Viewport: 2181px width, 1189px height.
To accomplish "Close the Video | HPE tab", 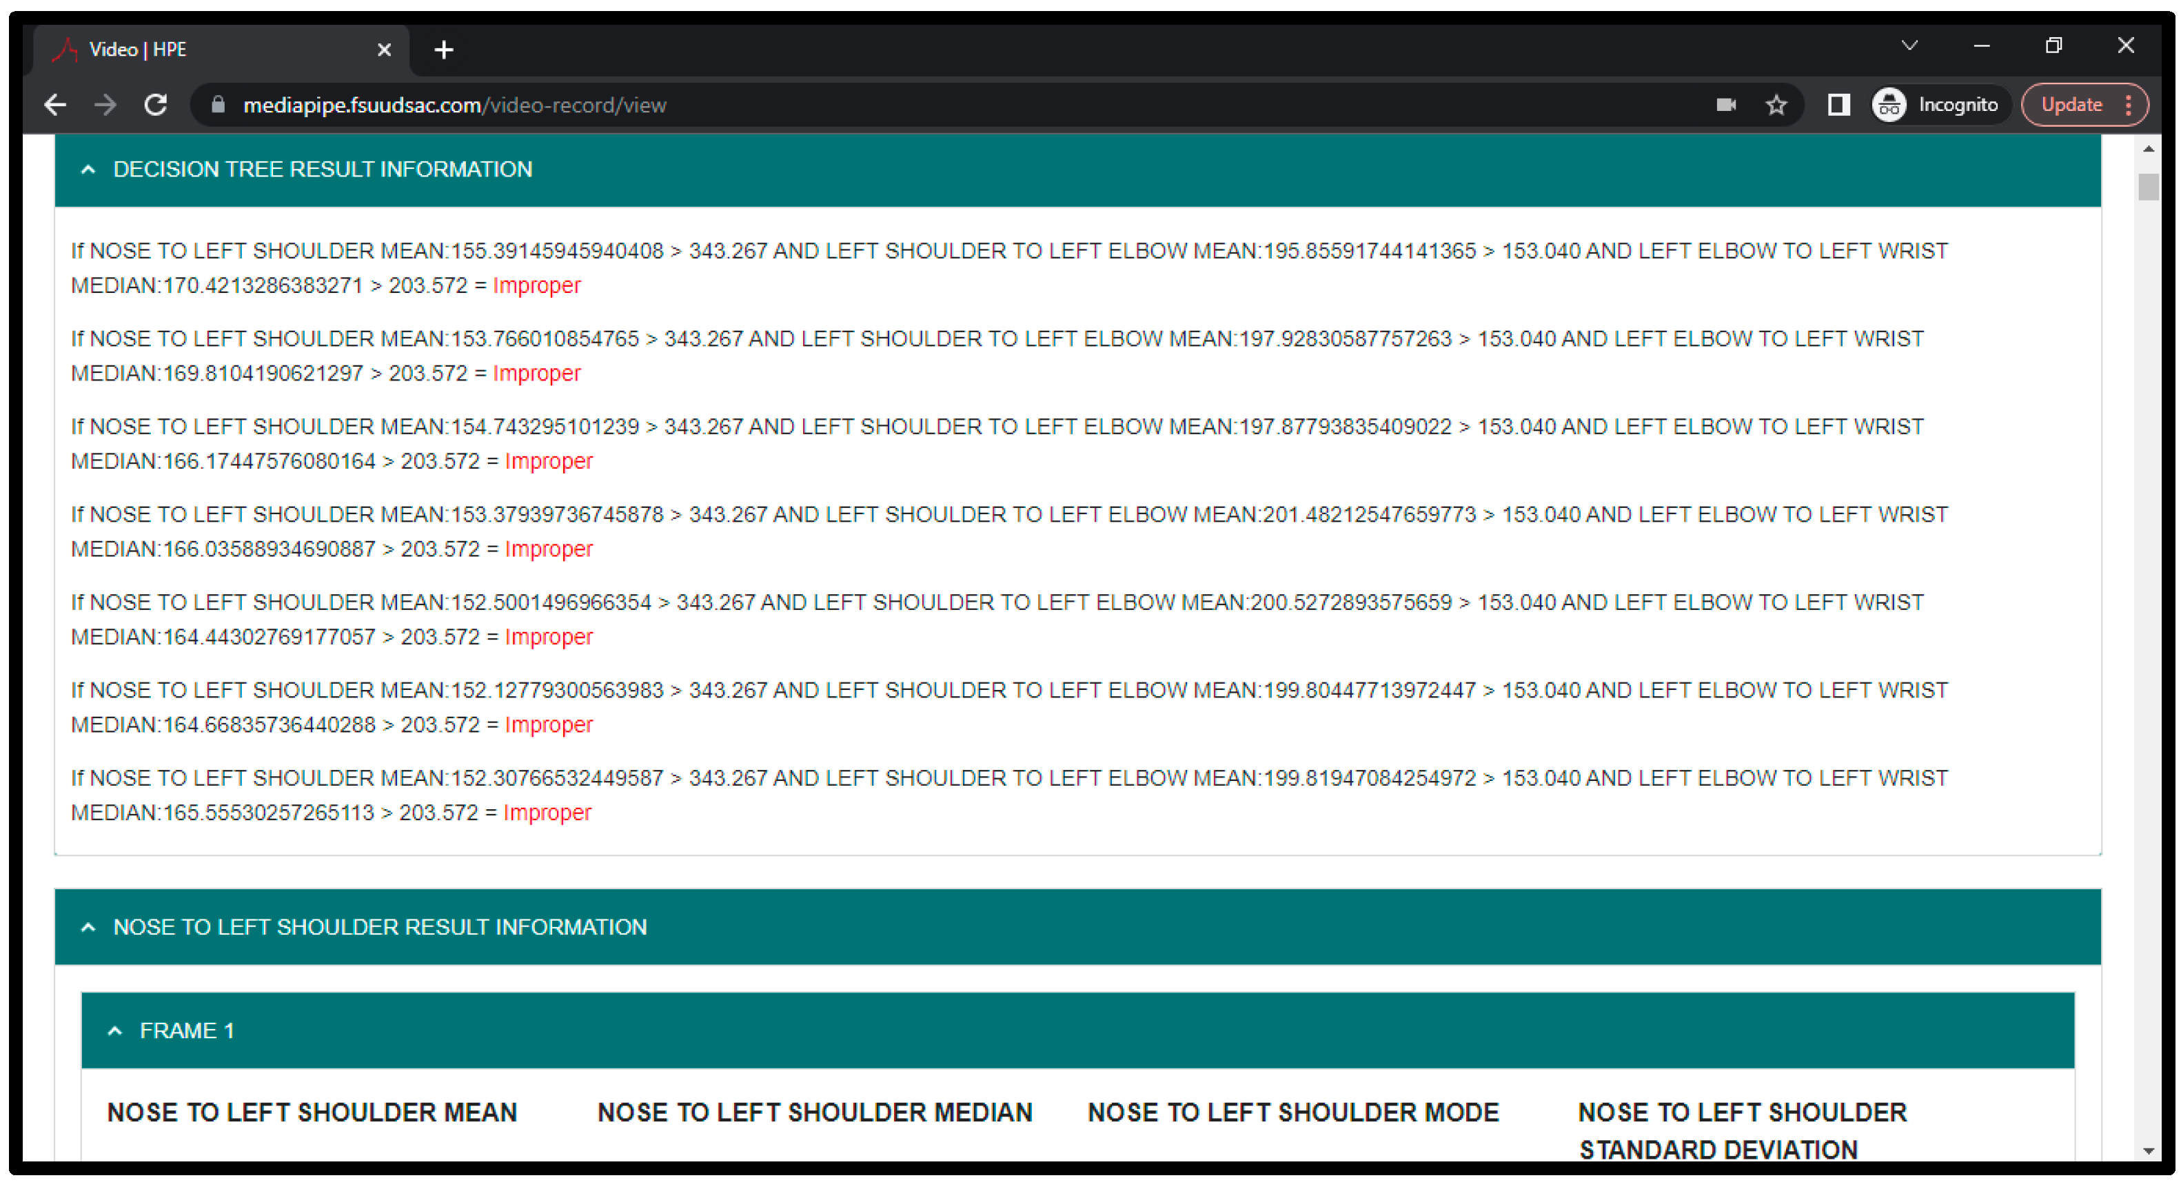I will click(385, 50).
